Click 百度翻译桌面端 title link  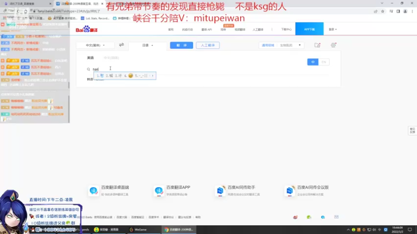[x=115, y=187]
